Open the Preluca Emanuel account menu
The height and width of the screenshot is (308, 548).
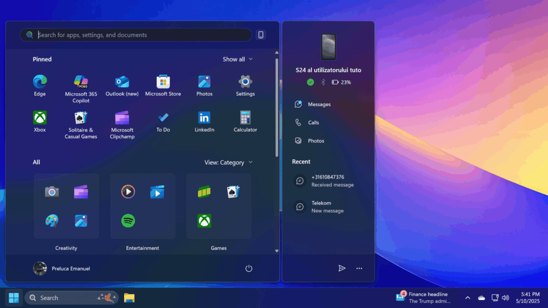[x=62, y=268]
